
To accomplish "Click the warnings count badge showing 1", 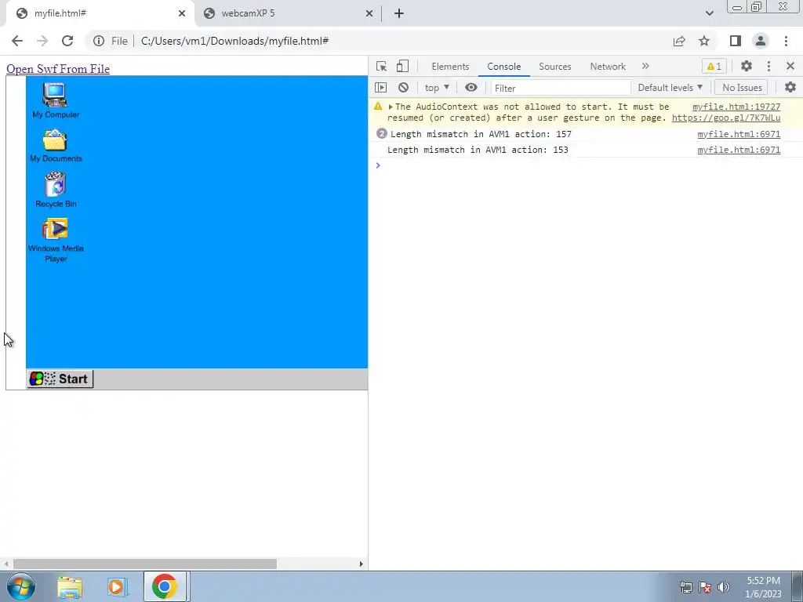I will [714, 67].
